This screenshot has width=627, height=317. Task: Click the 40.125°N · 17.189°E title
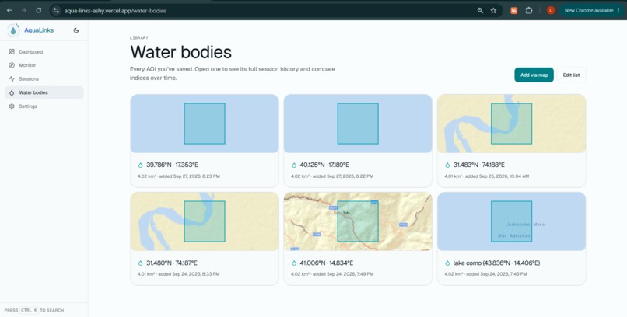324,165
